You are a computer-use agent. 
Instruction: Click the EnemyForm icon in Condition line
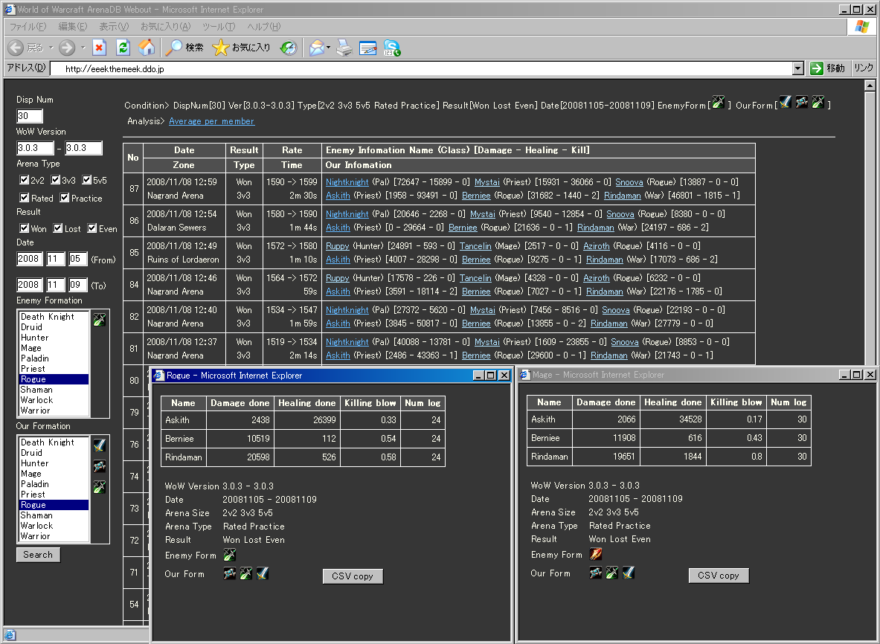(719, 102)
